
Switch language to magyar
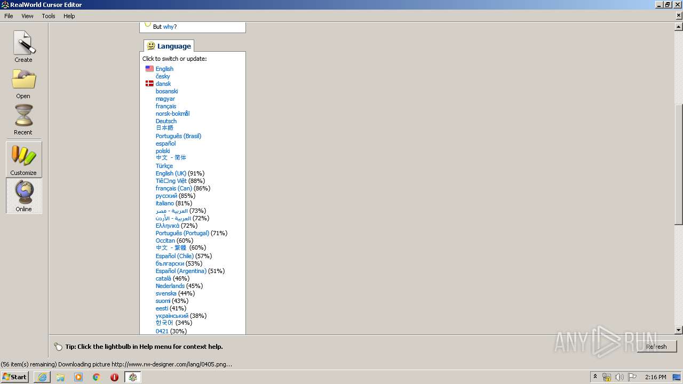coord(165,99)
